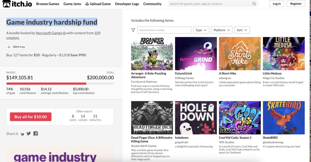Open the FutureGrind cover thumbnail
The width and height of the screenshot is (311, 162).
click(x=196, y=53)
